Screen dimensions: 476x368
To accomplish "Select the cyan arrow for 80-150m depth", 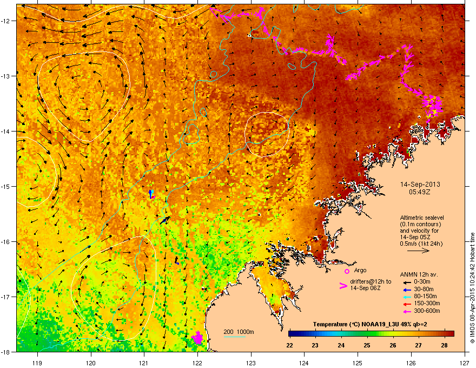I will pyautogui.click(x=407, y=297).
